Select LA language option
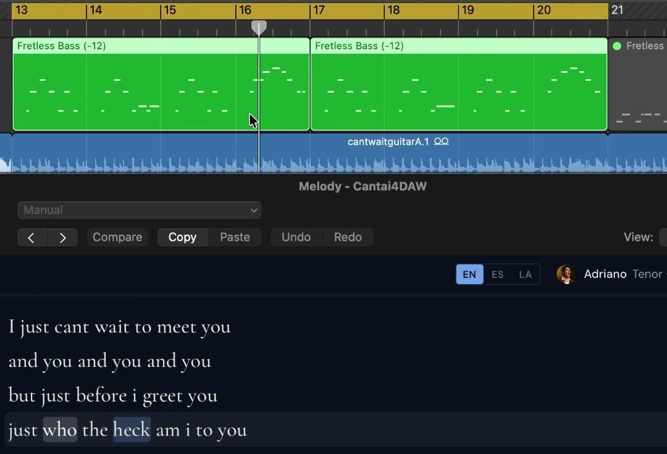Screen dimensions: 667x454 tap(526, 274)
